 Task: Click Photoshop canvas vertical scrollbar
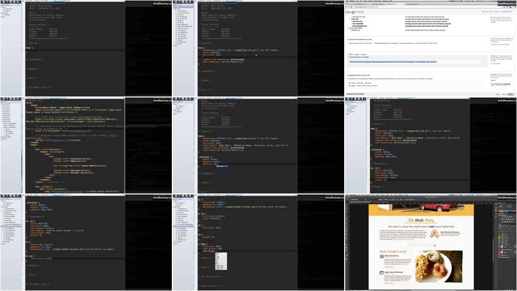pyautogui.click(x=493, y=251)
